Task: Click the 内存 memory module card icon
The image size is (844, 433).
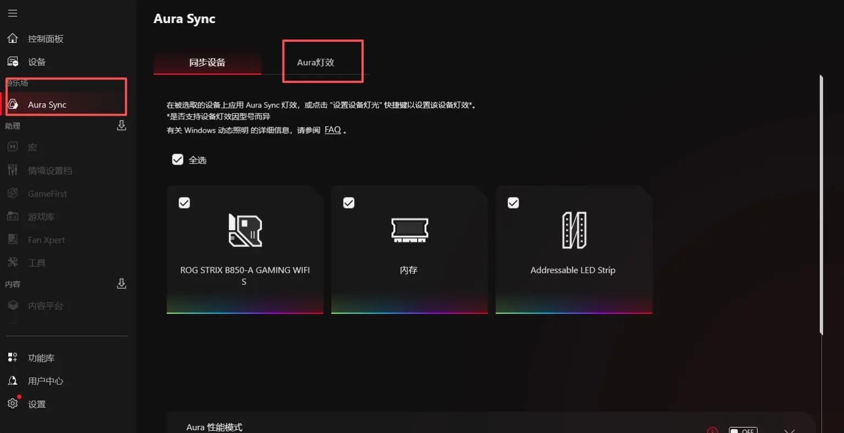Action: 409,229
